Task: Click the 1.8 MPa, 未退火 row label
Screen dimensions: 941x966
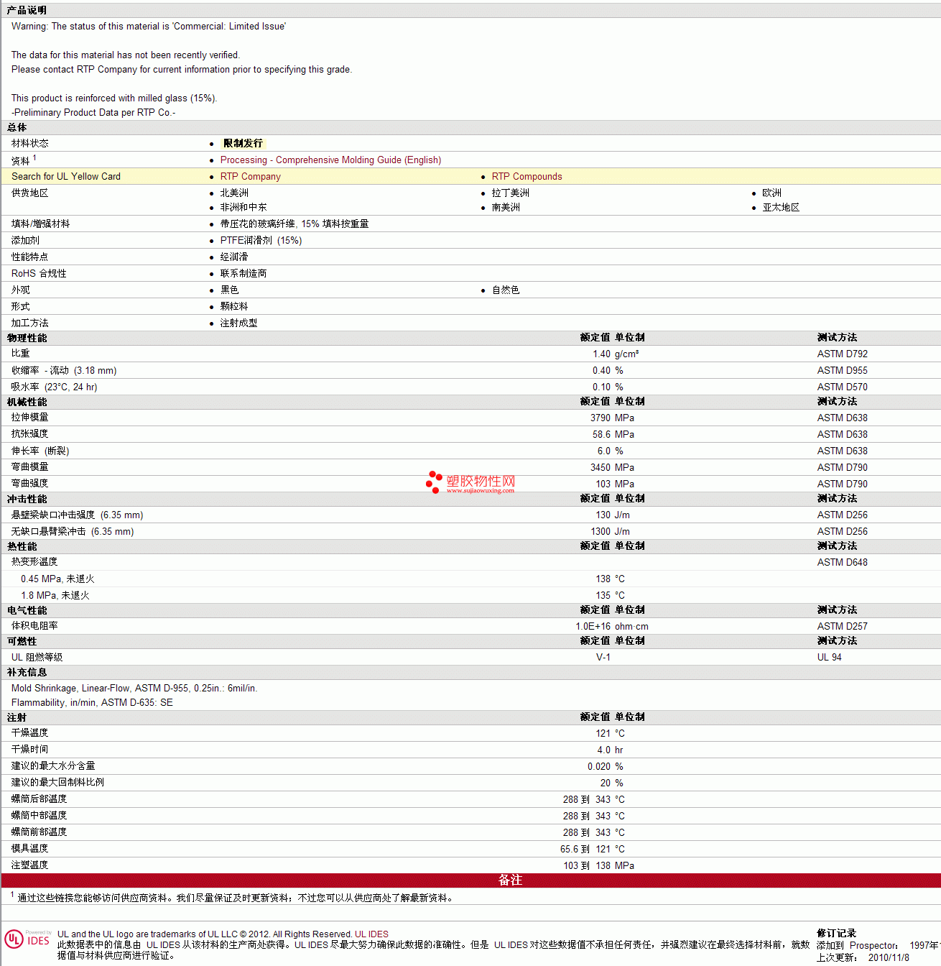Action: (55, 596)
